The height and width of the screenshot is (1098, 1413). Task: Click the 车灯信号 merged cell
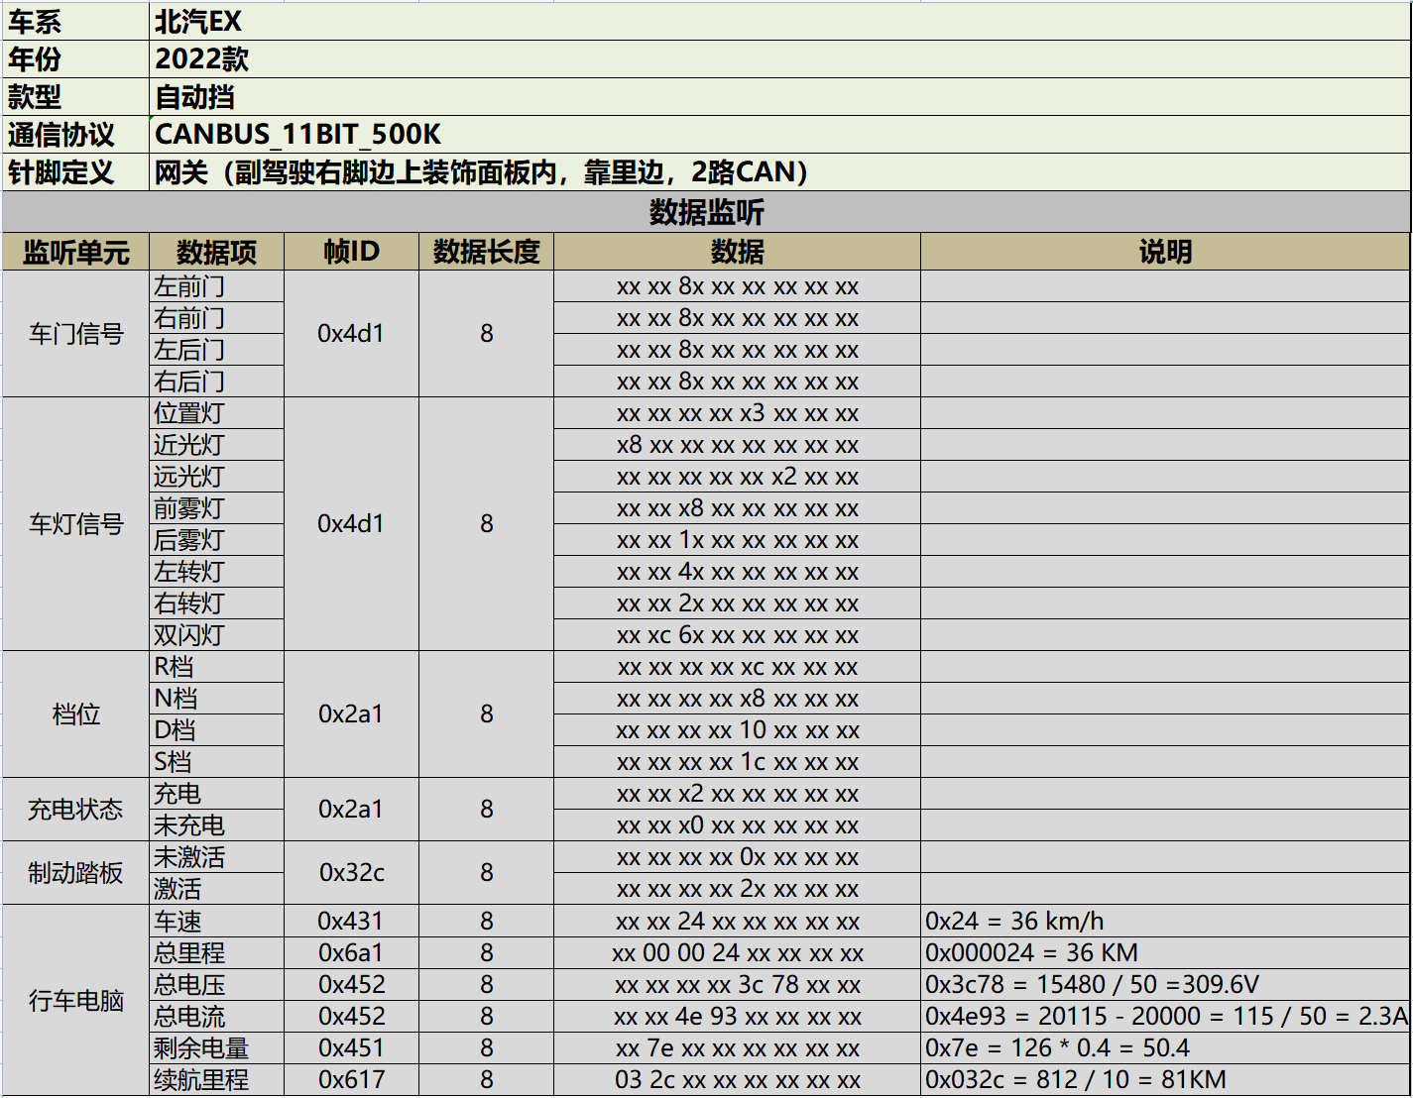pyautogui.click(x=76, y=524)
